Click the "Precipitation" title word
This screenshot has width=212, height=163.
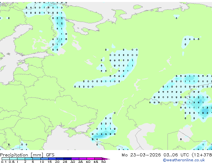click(14, 155)
